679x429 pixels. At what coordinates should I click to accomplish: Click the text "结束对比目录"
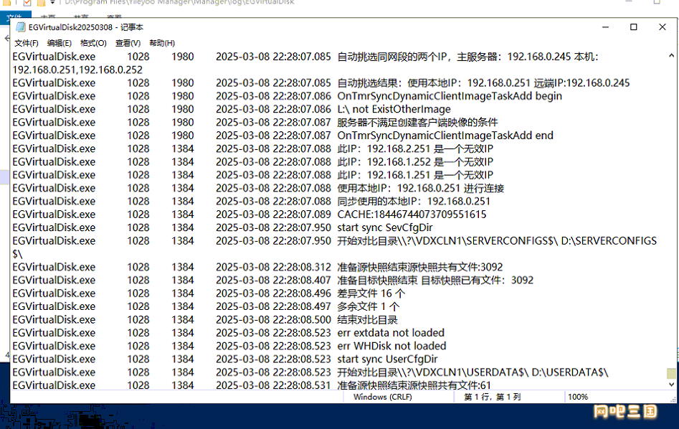click(x=367, y=320)
